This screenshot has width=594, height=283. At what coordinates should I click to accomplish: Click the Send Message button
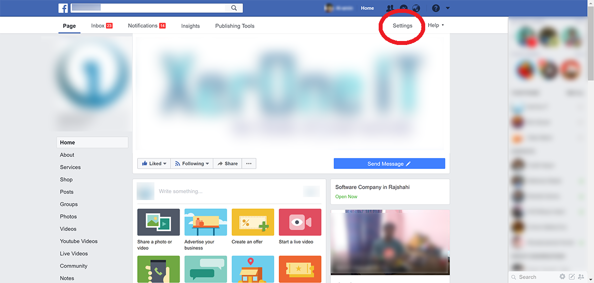click(389, 163)
